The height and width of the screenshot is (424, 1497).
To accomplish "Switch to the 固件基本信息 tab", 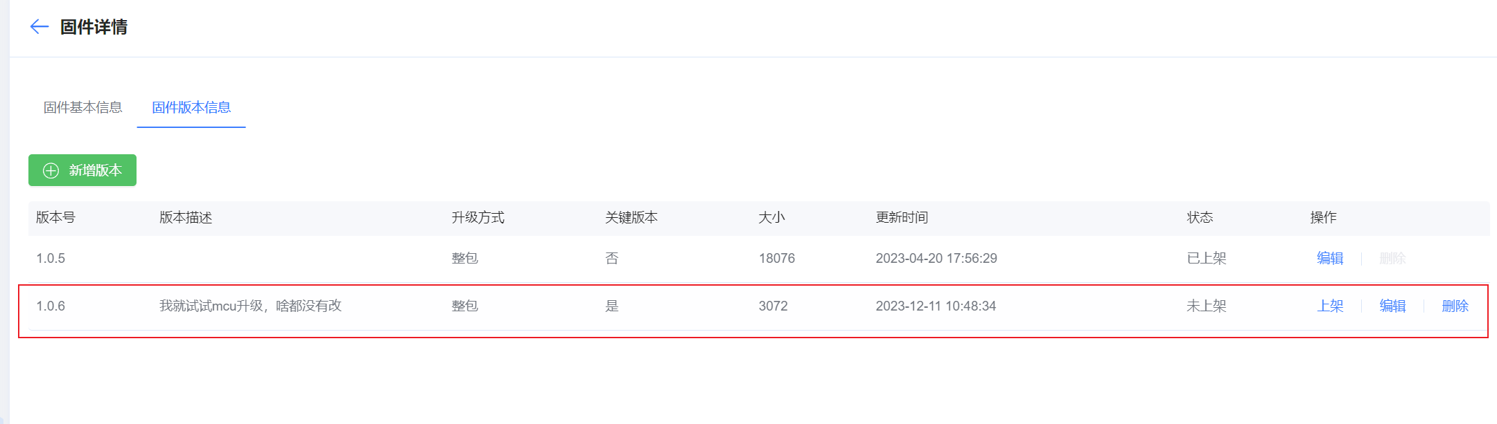I will (x=83, y=107).
